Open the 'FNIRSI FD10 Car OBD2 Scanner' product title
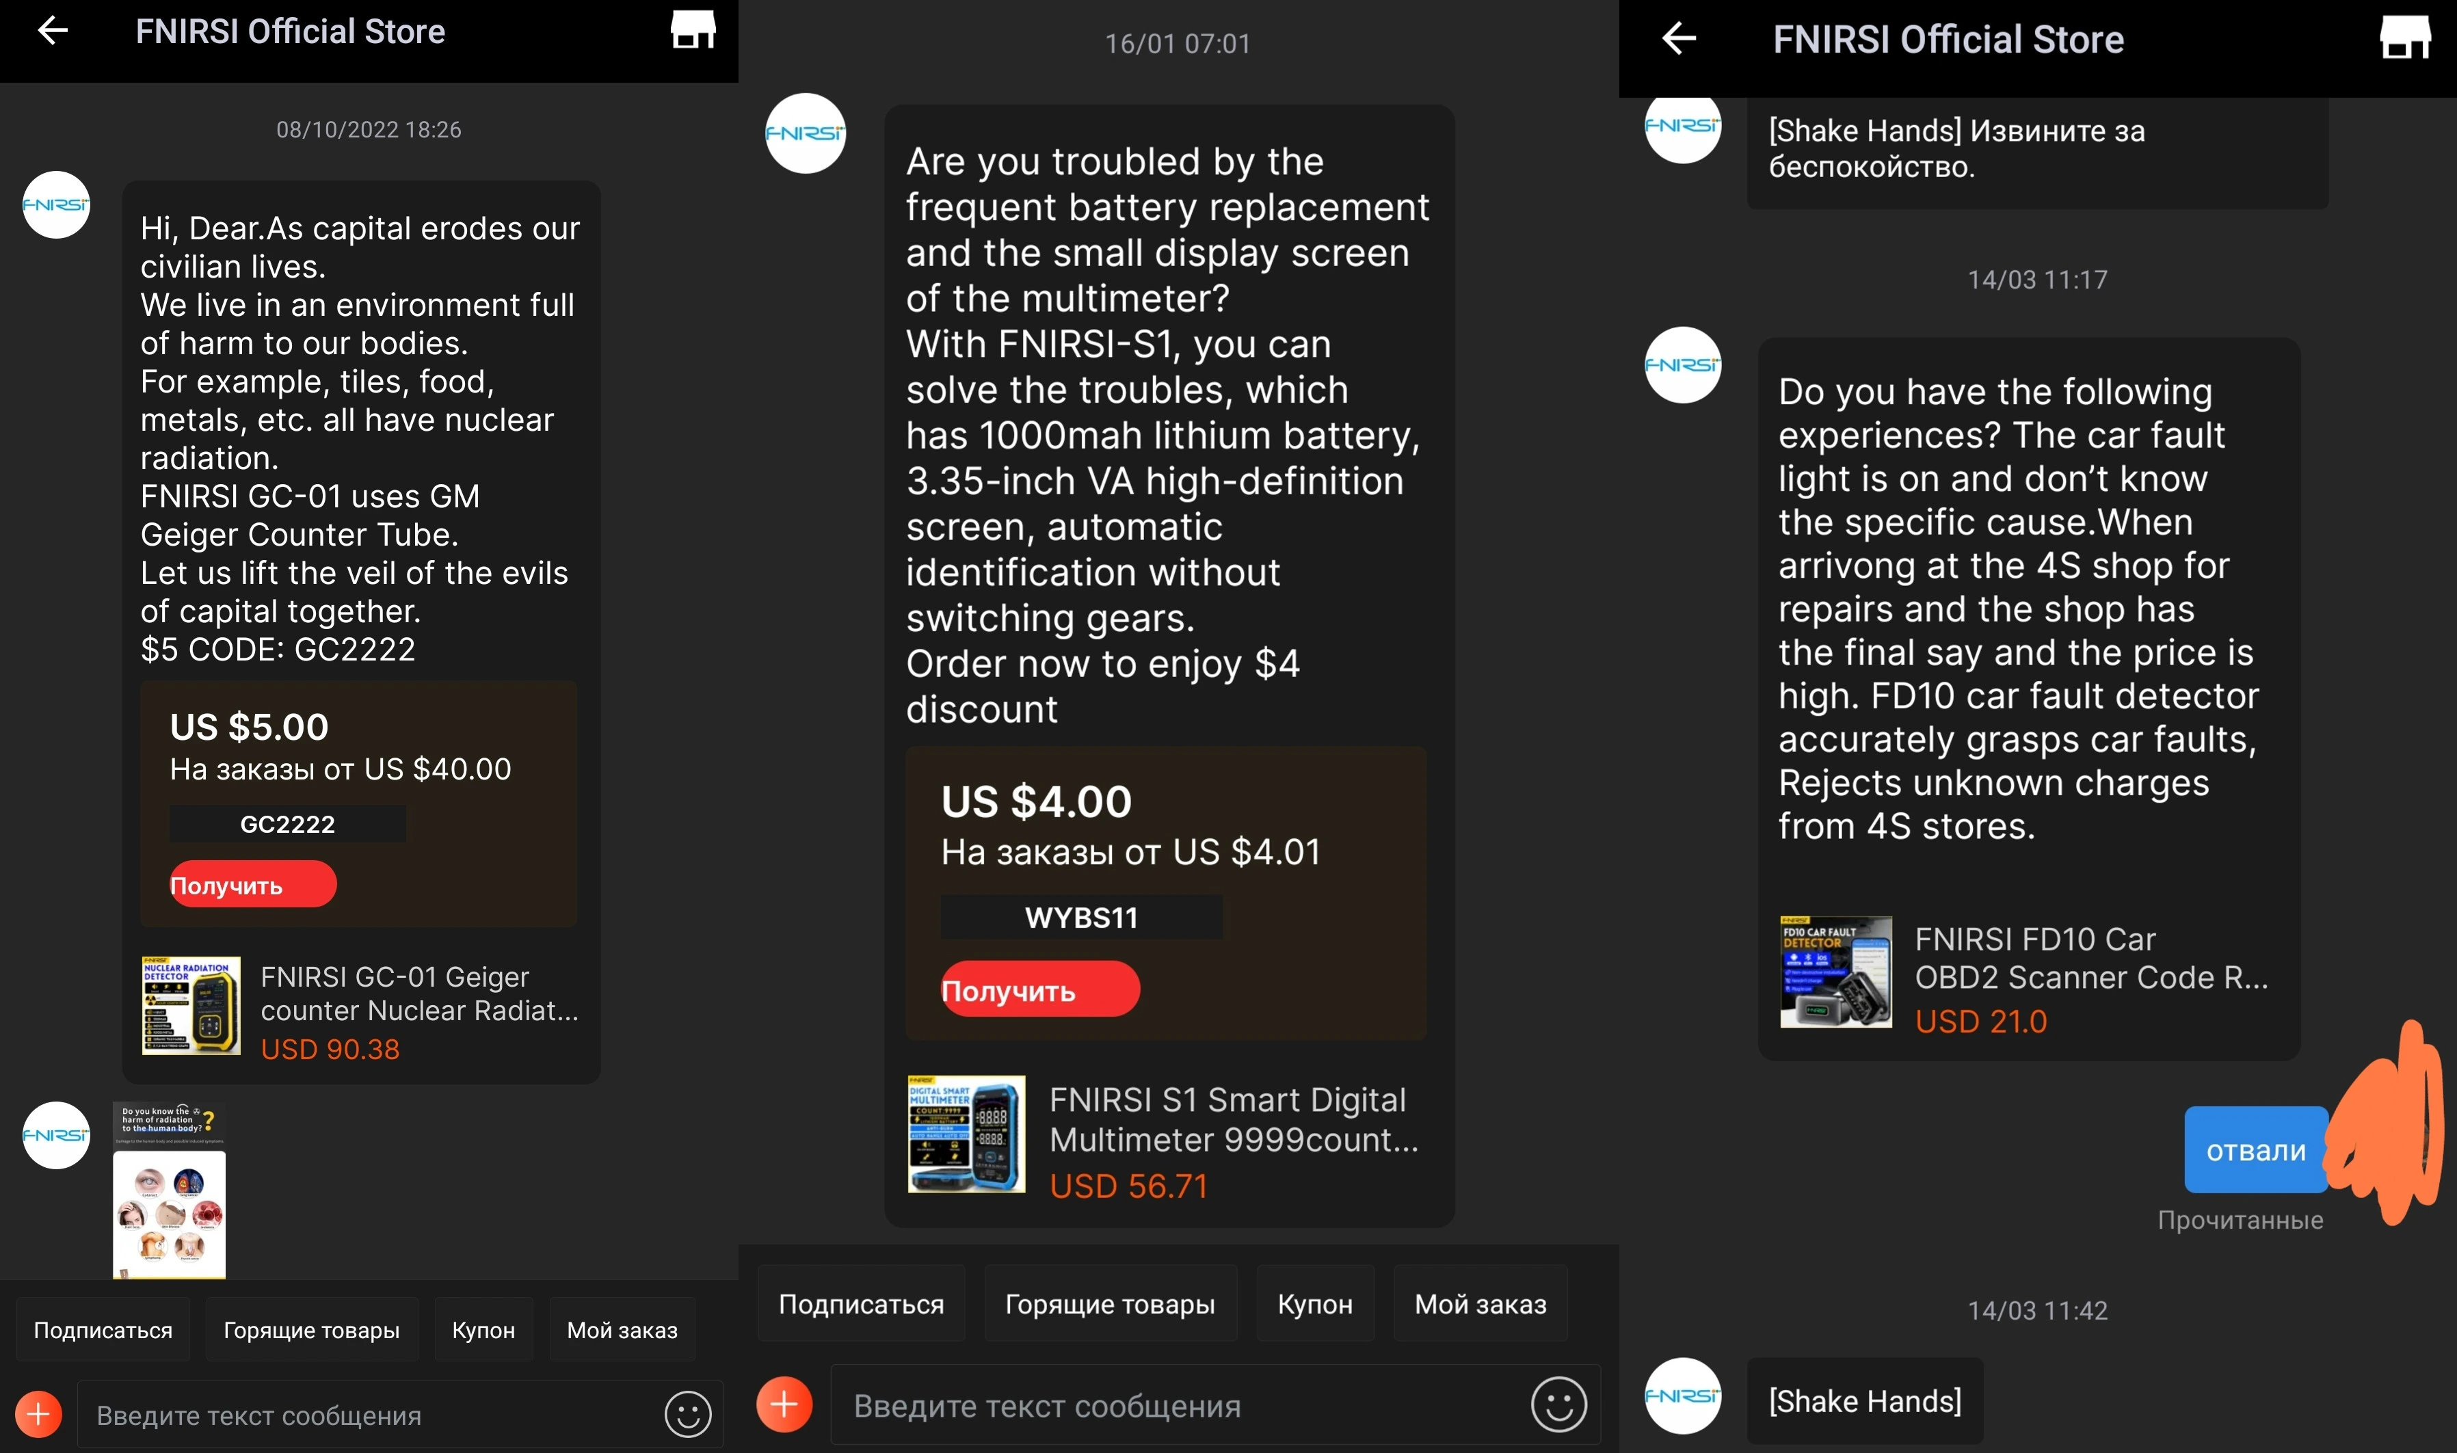 2091,957
